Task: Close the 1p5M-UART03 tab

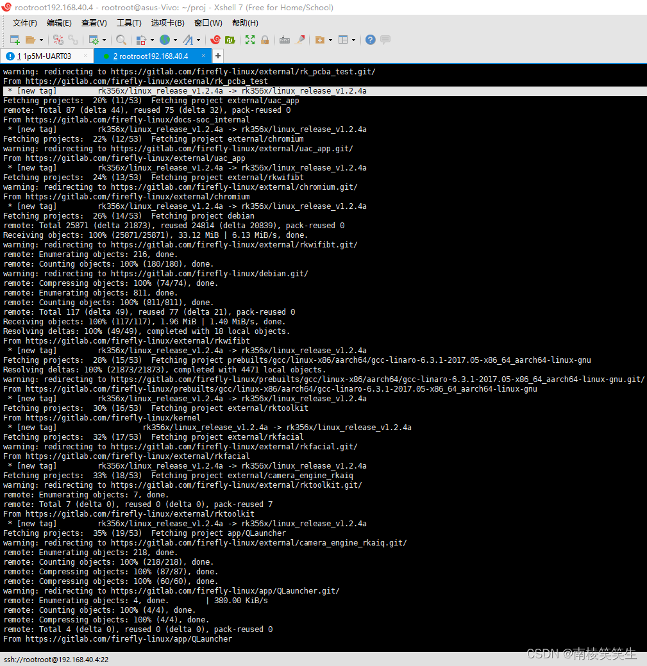Action: coord(86,56)
